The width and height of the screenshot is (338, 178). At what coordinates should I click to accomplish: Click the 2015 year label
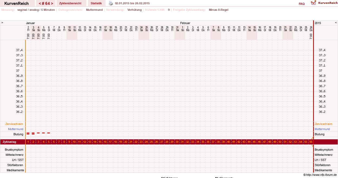point(318,23)
